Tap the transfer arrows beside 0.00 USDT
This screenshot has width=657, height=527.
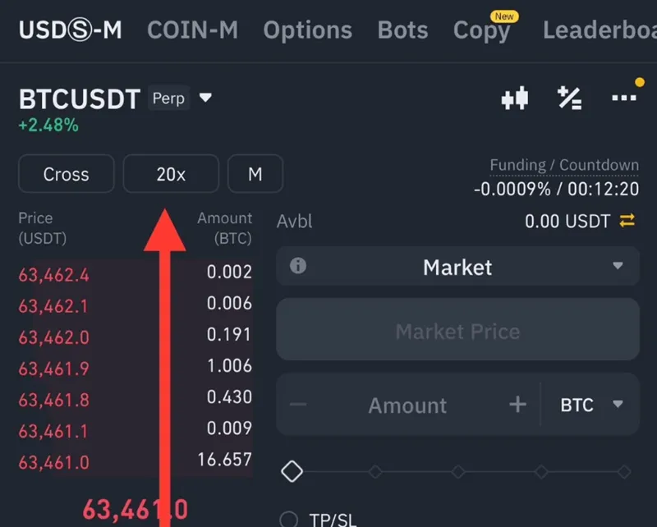tap(627, 221)
